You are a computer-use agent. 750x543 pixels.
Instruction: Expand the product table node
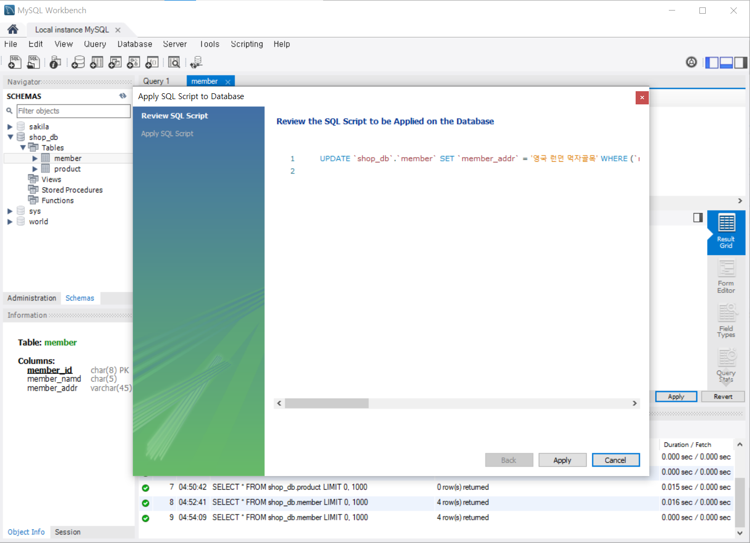click(x=35, y=169)
